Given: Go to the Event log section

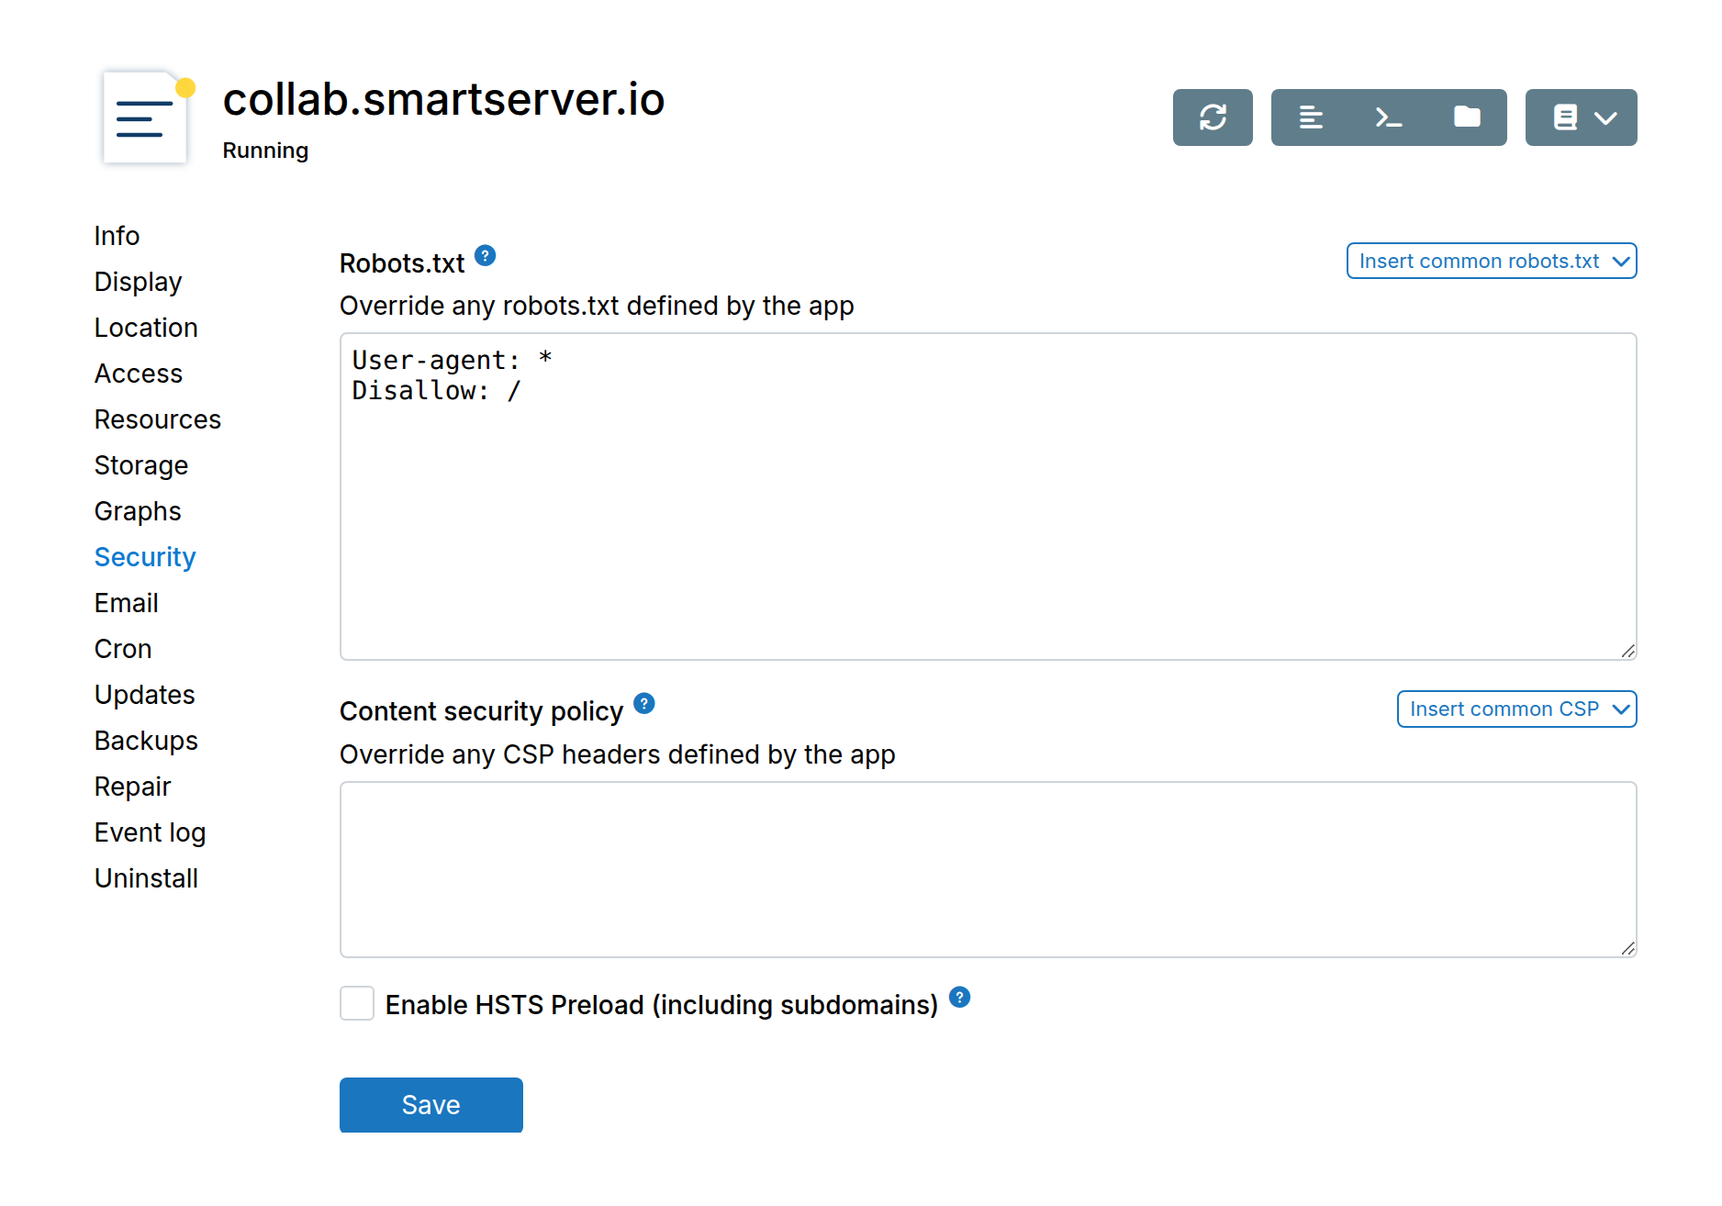Looking at the screenshot, I should tap(151, 832).
